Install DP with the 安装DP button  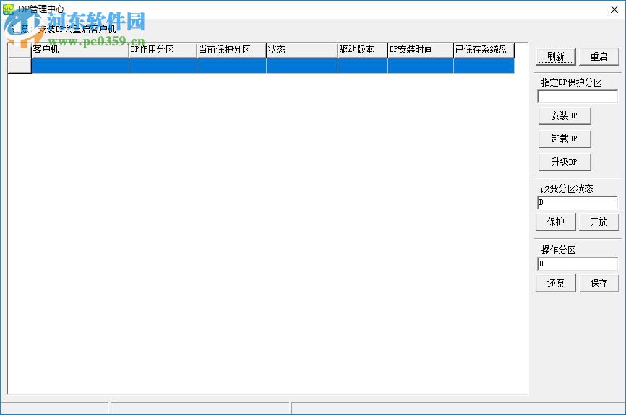[564, 115]
